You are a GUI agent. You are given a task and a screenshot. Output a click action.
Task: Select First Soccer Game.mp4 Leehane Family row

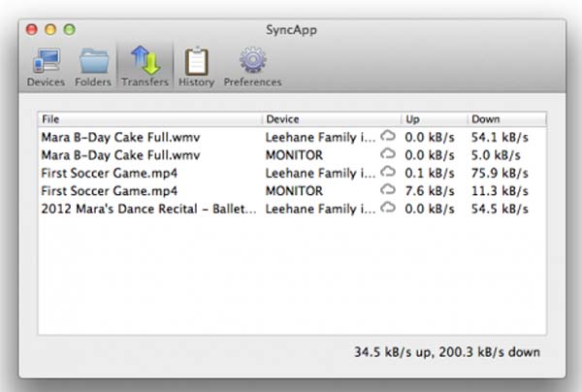[x=109, y=173]
